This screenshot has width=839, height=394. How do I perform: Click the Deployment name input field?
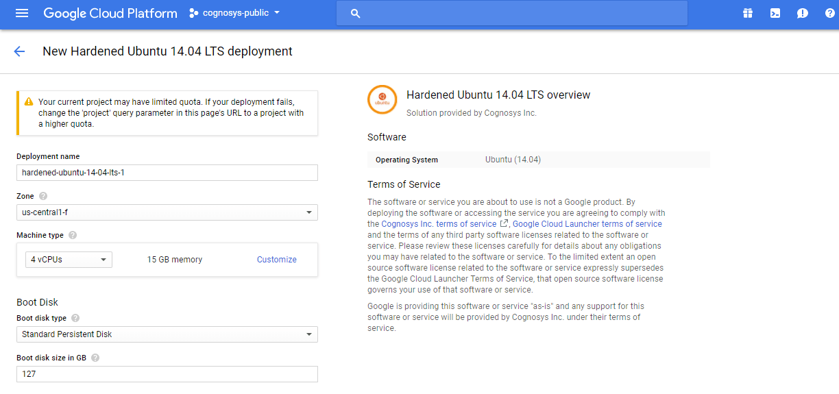(167, 173)
